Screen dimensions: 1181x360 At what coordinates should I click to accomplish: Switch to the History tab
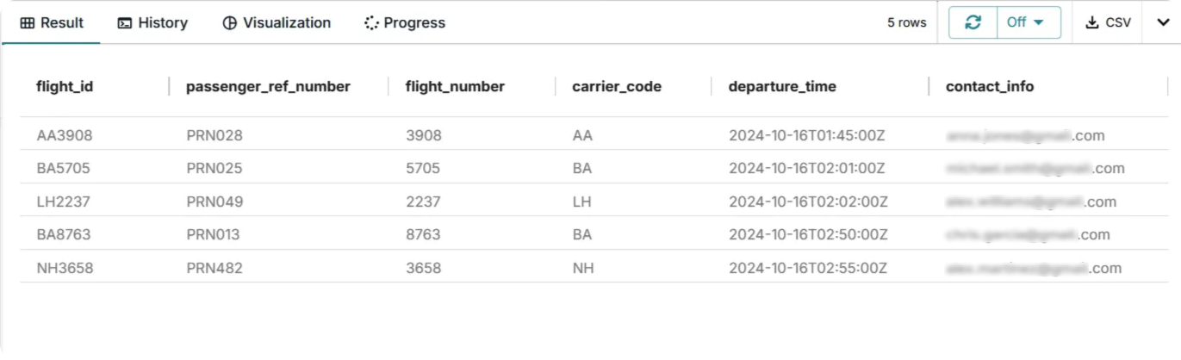[152, 22]
